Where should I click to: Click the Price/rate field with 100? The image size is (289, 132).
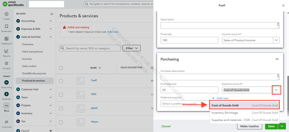click(x=189, y=40)
